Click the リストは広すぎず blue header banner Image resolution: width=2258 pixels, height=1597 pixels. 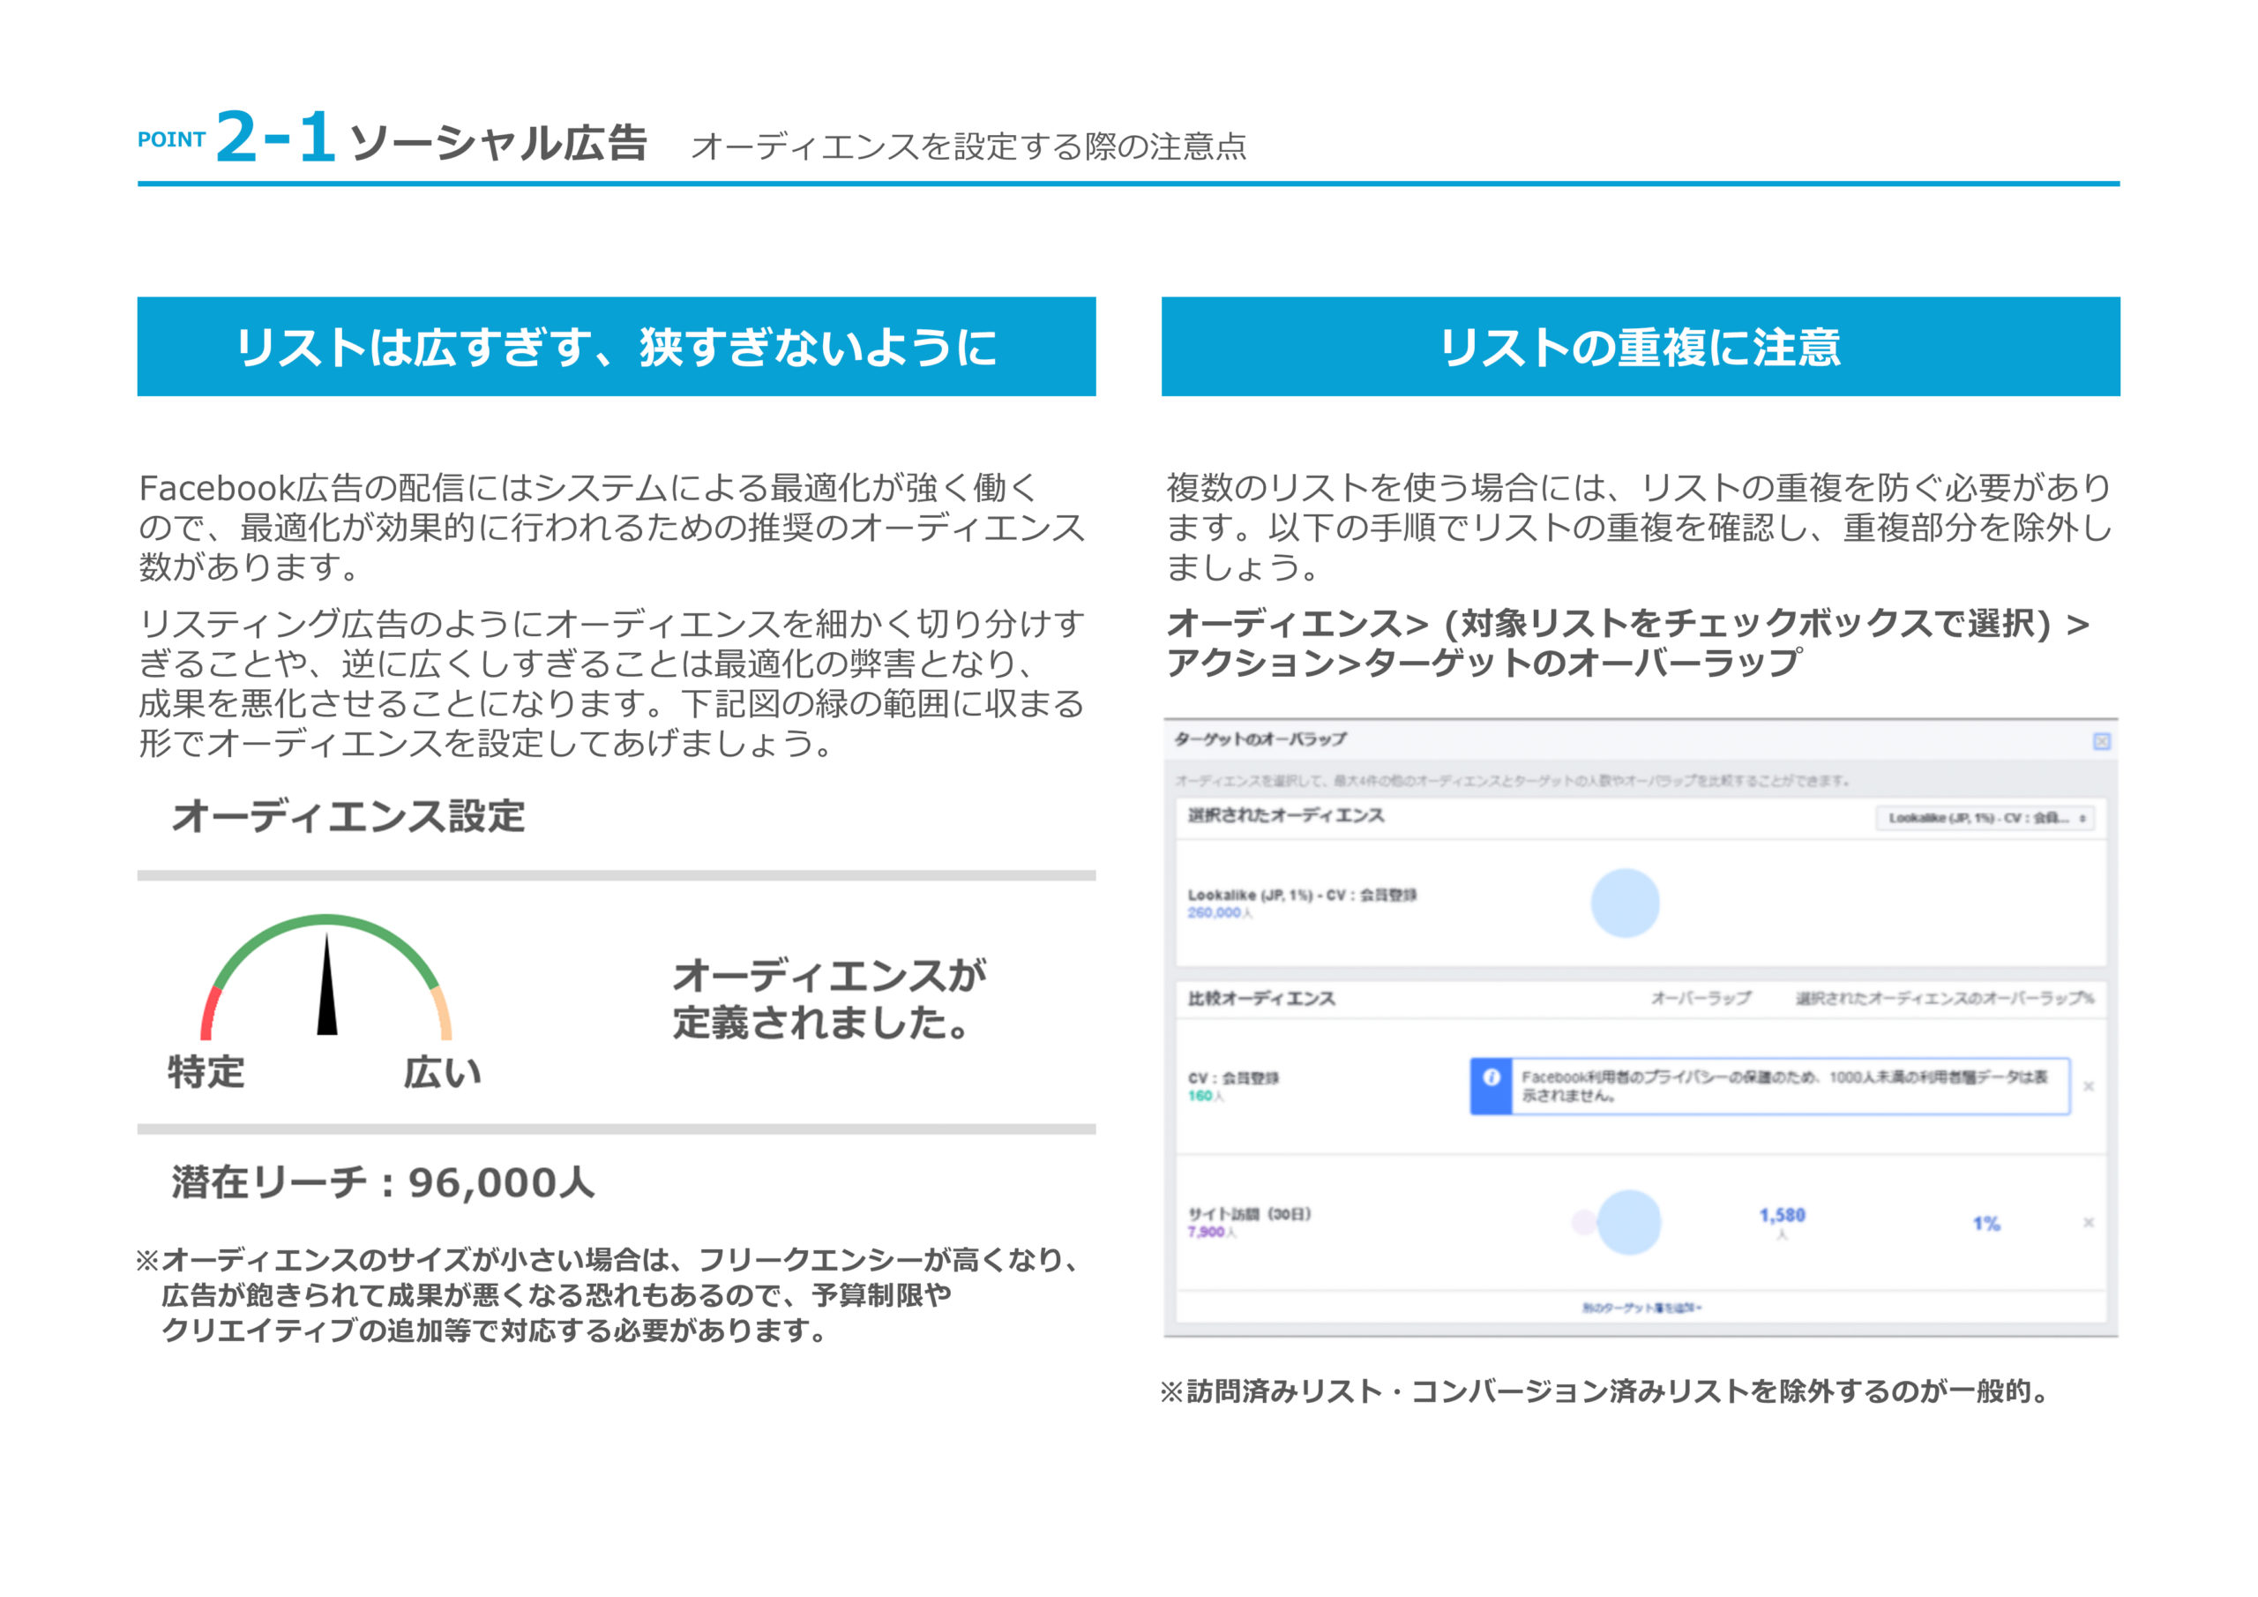click(616, 347)
